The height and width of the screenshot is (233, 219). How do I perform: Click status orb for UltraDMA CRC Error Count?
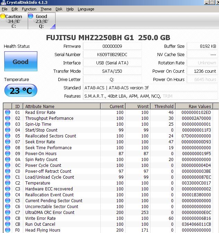(x=8, y=212)
